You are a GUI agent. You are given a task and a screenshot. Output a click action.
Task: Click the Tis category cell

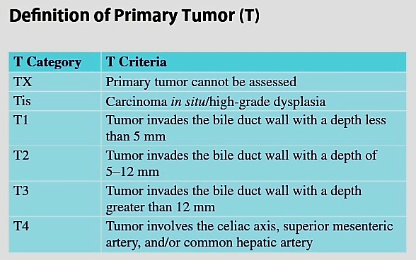(x=55, y=101)
